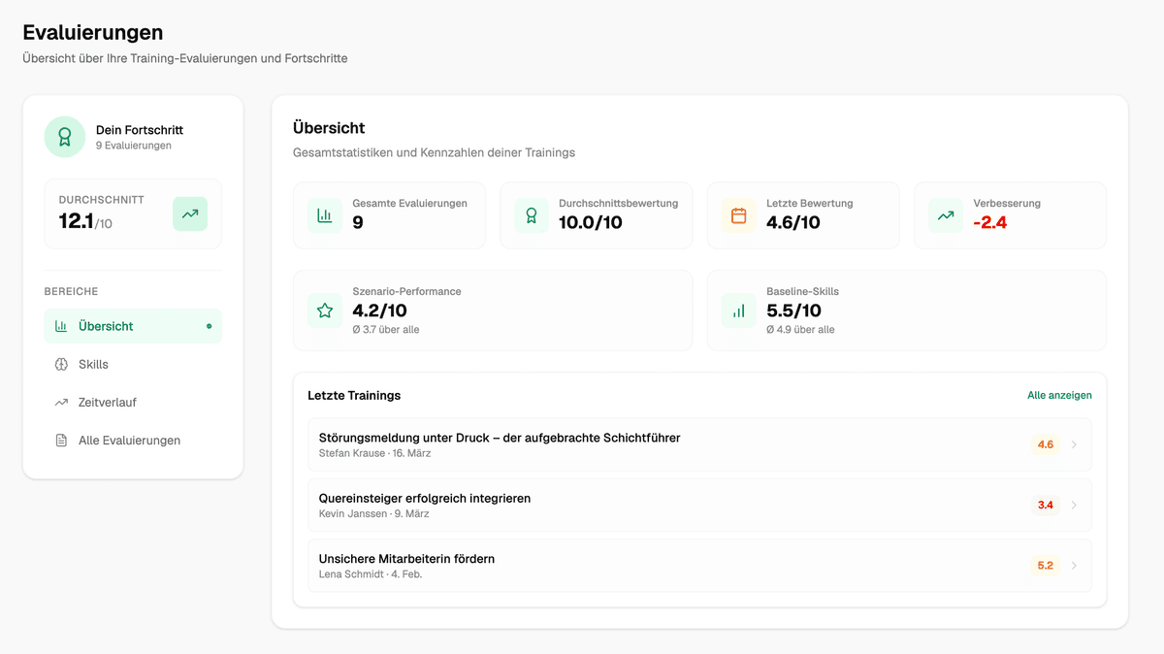Select the star icon on Szenario-Performance card
The width and height of the screenshot is (1164, 654).
(324, 311)
